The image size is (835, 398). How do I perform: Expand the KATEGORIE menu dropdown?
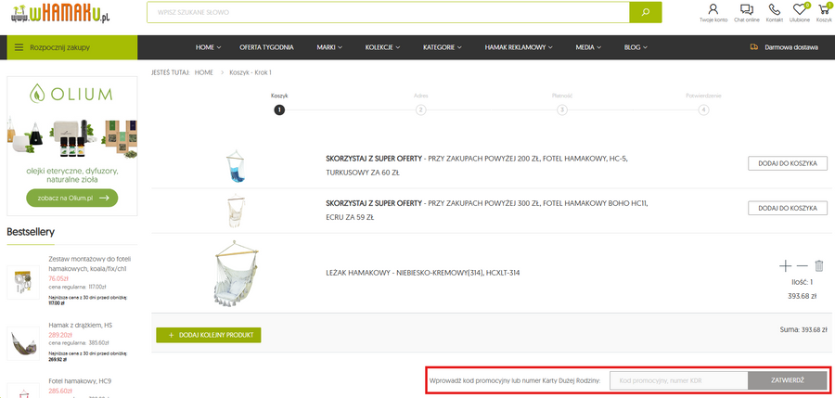tap(443, 46)
